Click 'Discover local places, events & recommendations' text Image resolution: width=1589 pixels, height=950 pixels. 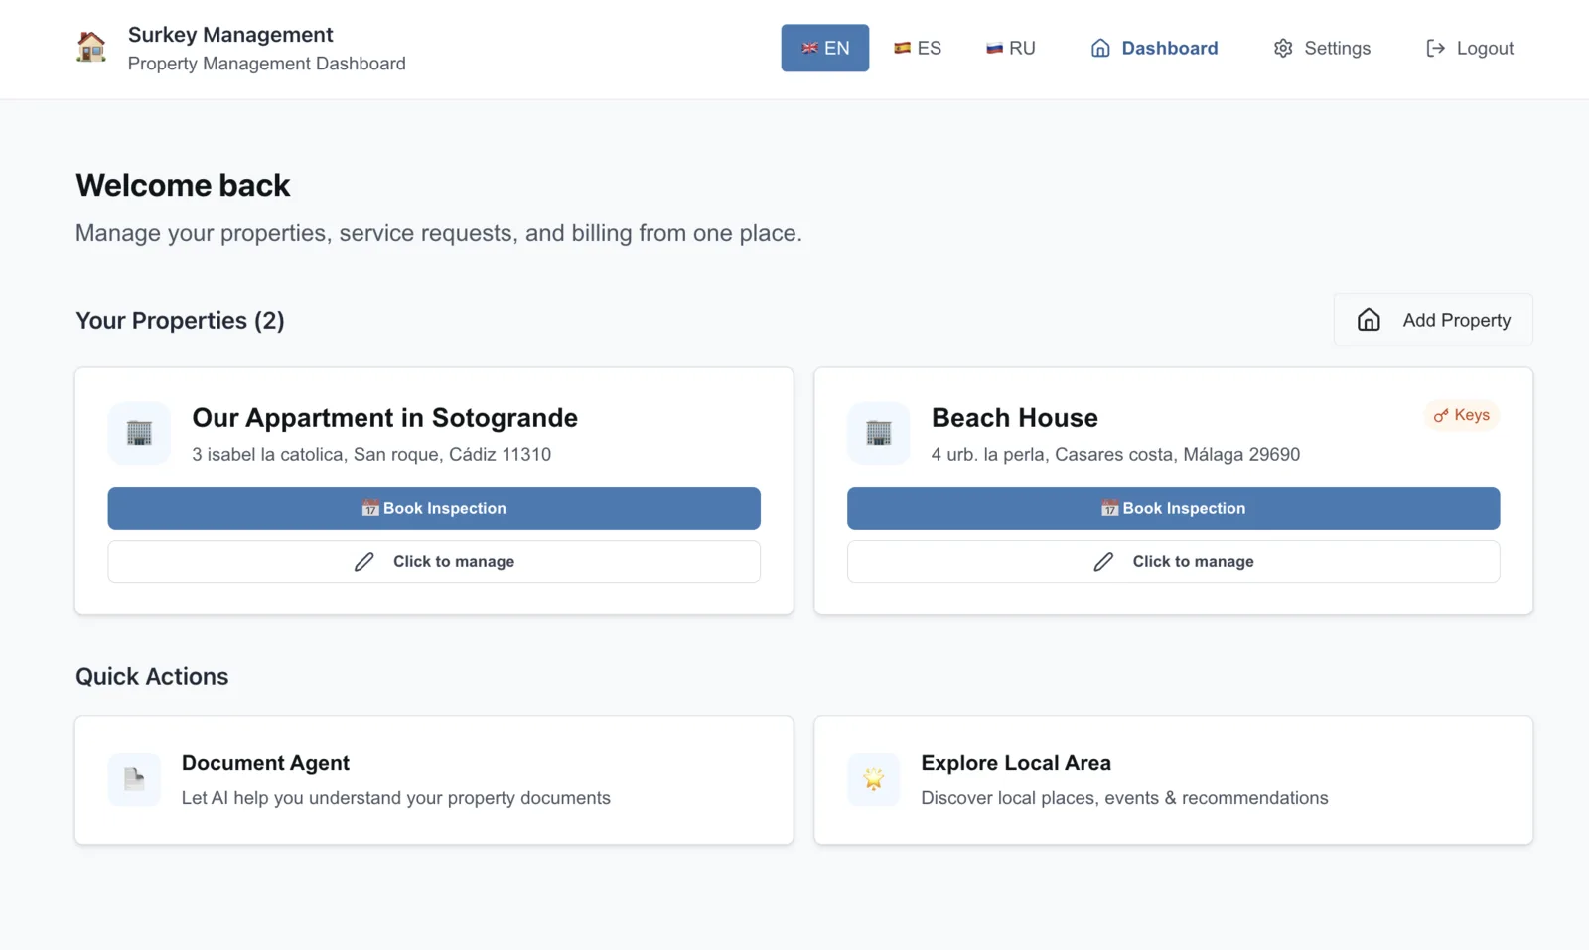tap(1124, 798)
